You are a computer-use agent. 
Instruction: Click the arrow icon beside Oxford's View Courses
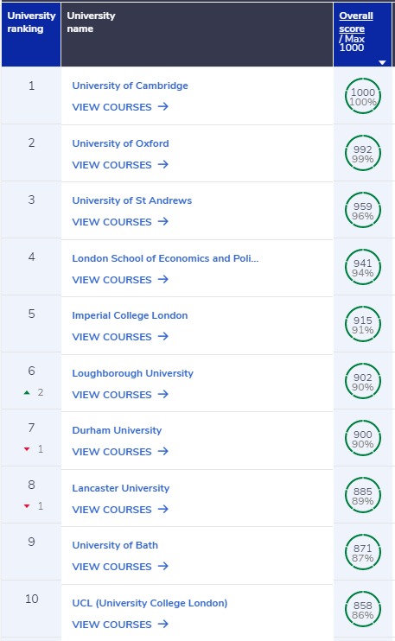(163, 164)
